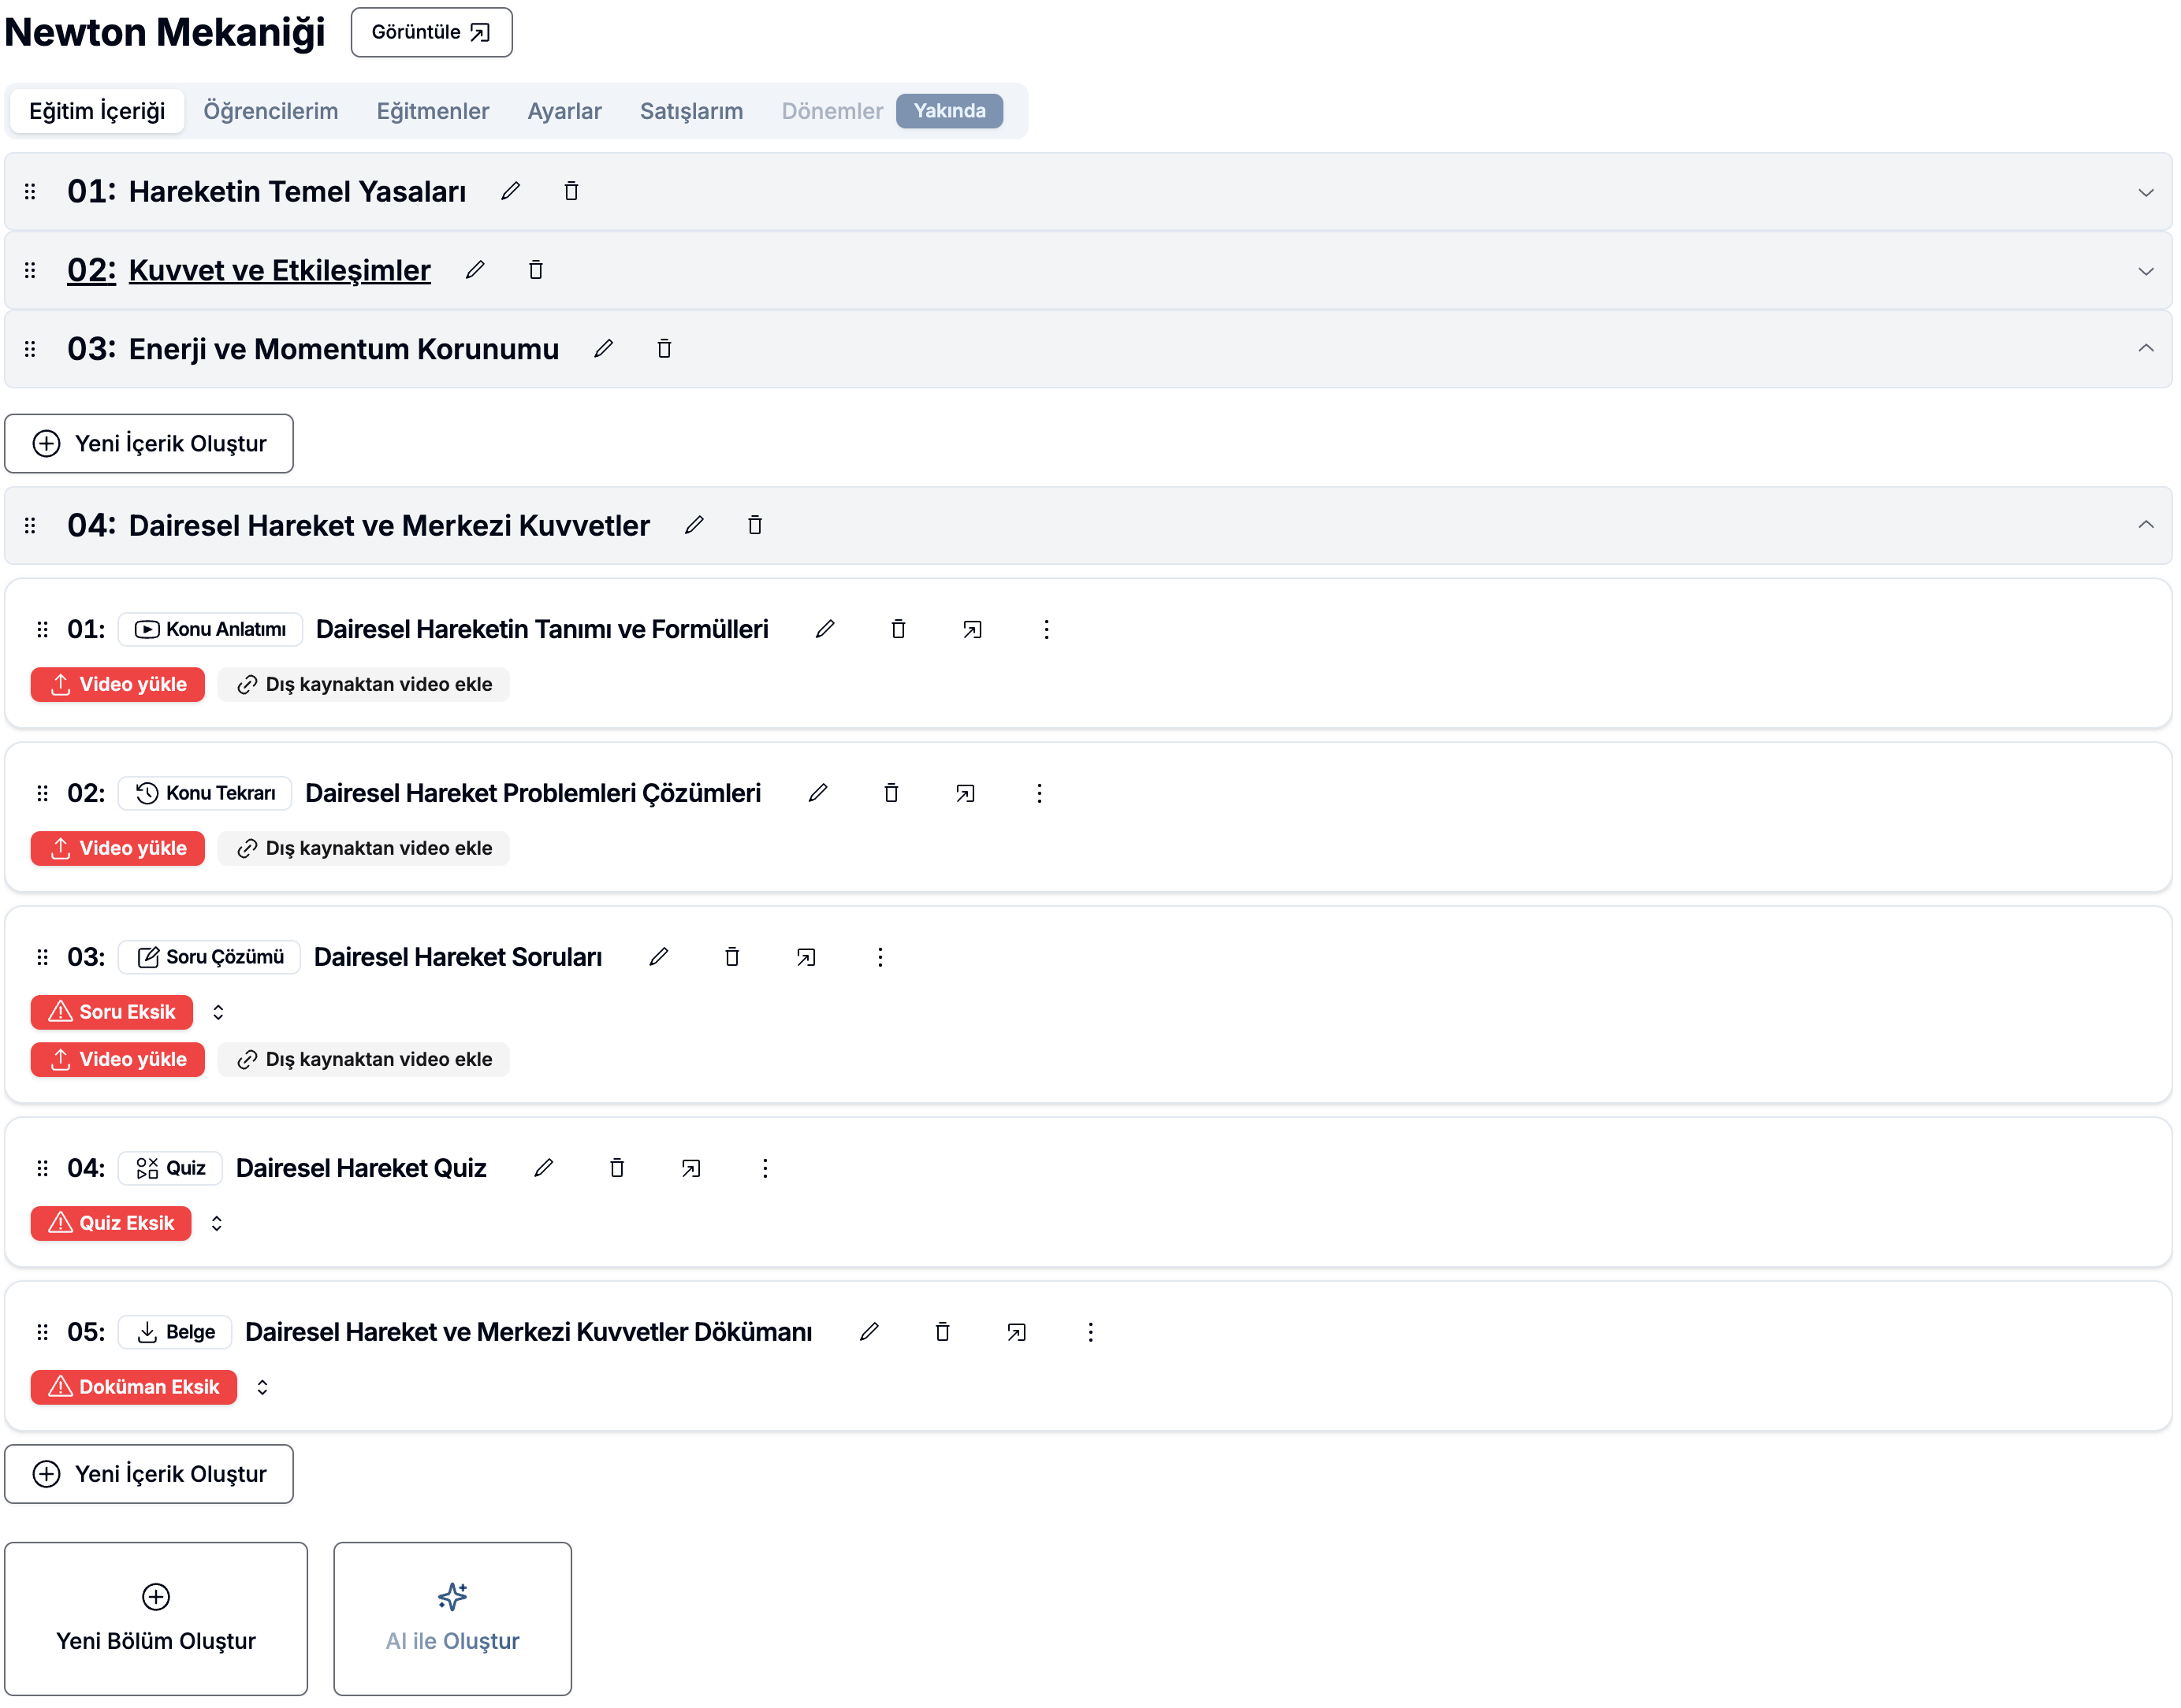2181x1708 pixels.
Task: Open the Satışlarım tab
Action: click(691, 111)
